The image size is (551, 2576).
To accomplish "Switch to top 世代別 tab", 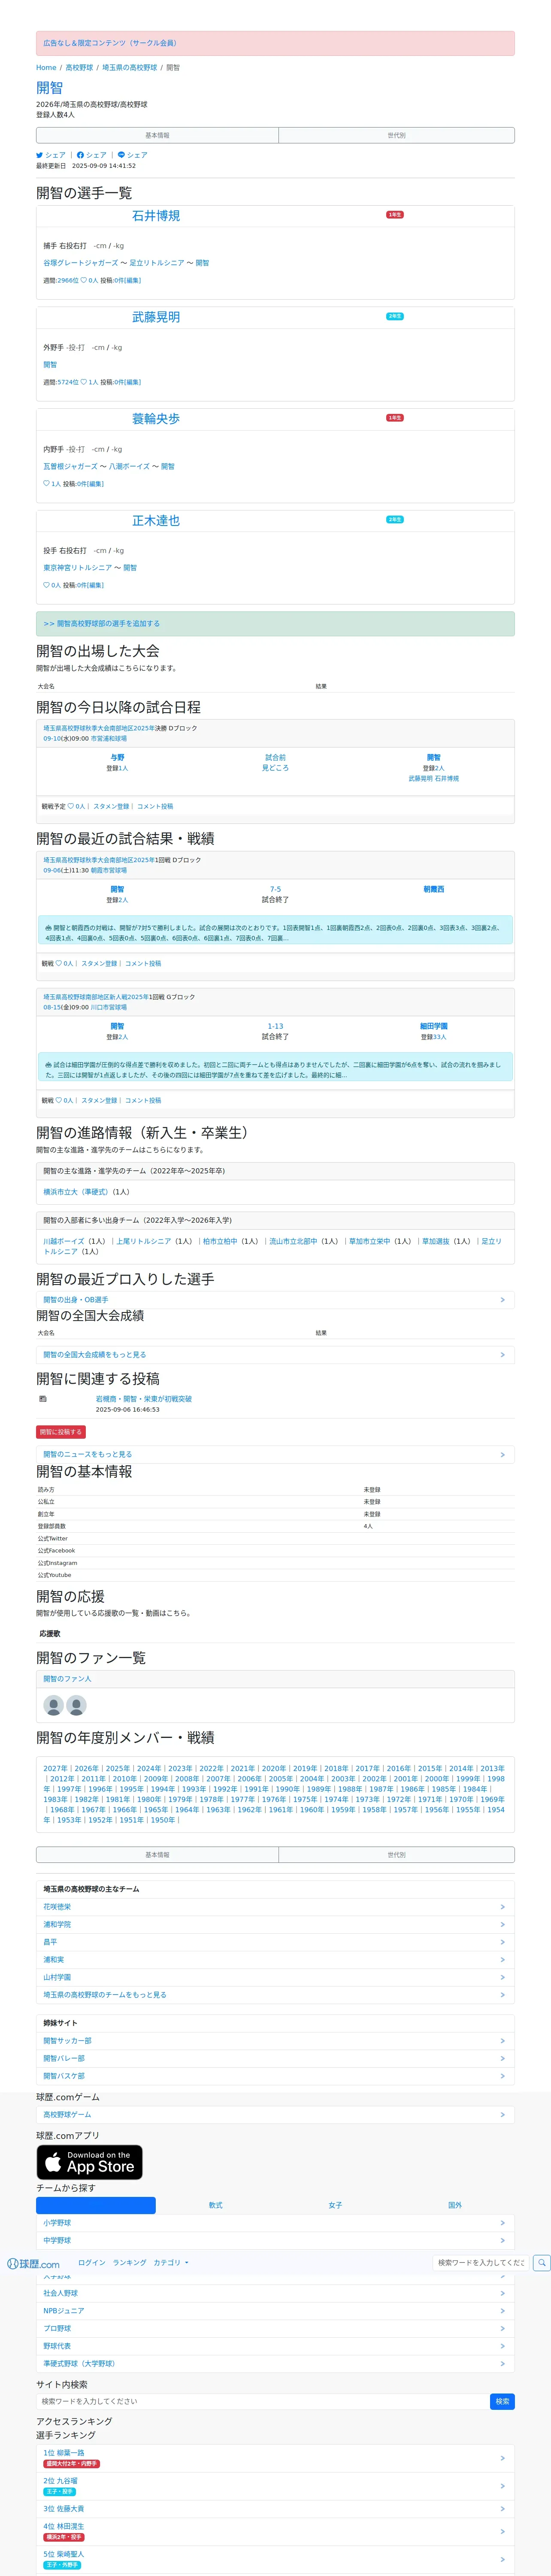I will (396, 135).
